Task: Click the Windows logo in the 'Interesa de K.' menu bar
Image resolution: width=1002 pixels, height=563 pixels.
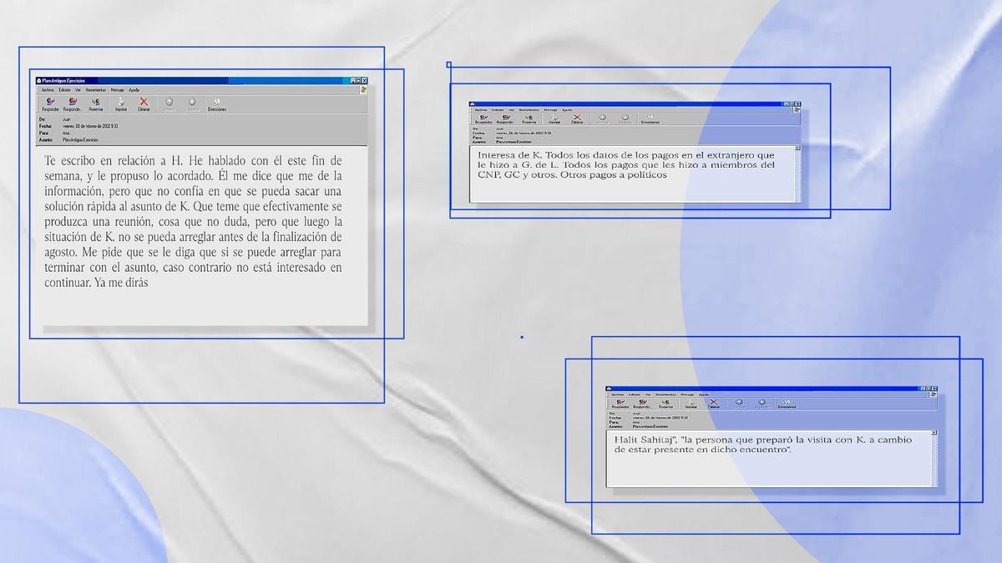Action: click(797, 109)
